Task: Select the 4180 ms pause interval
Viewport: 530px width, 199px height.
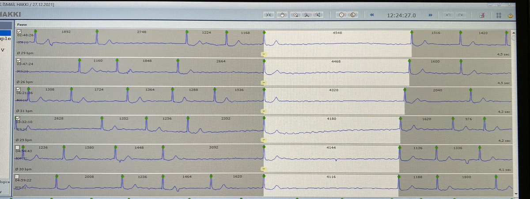Action: click(x=332, y=130)
